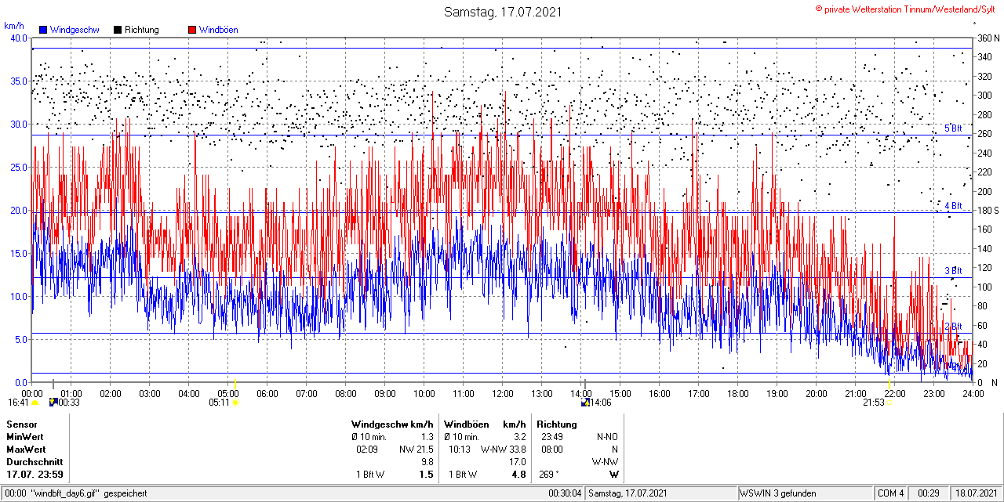Click the Sensor row header
The image size is (1004, 502).
22,424
